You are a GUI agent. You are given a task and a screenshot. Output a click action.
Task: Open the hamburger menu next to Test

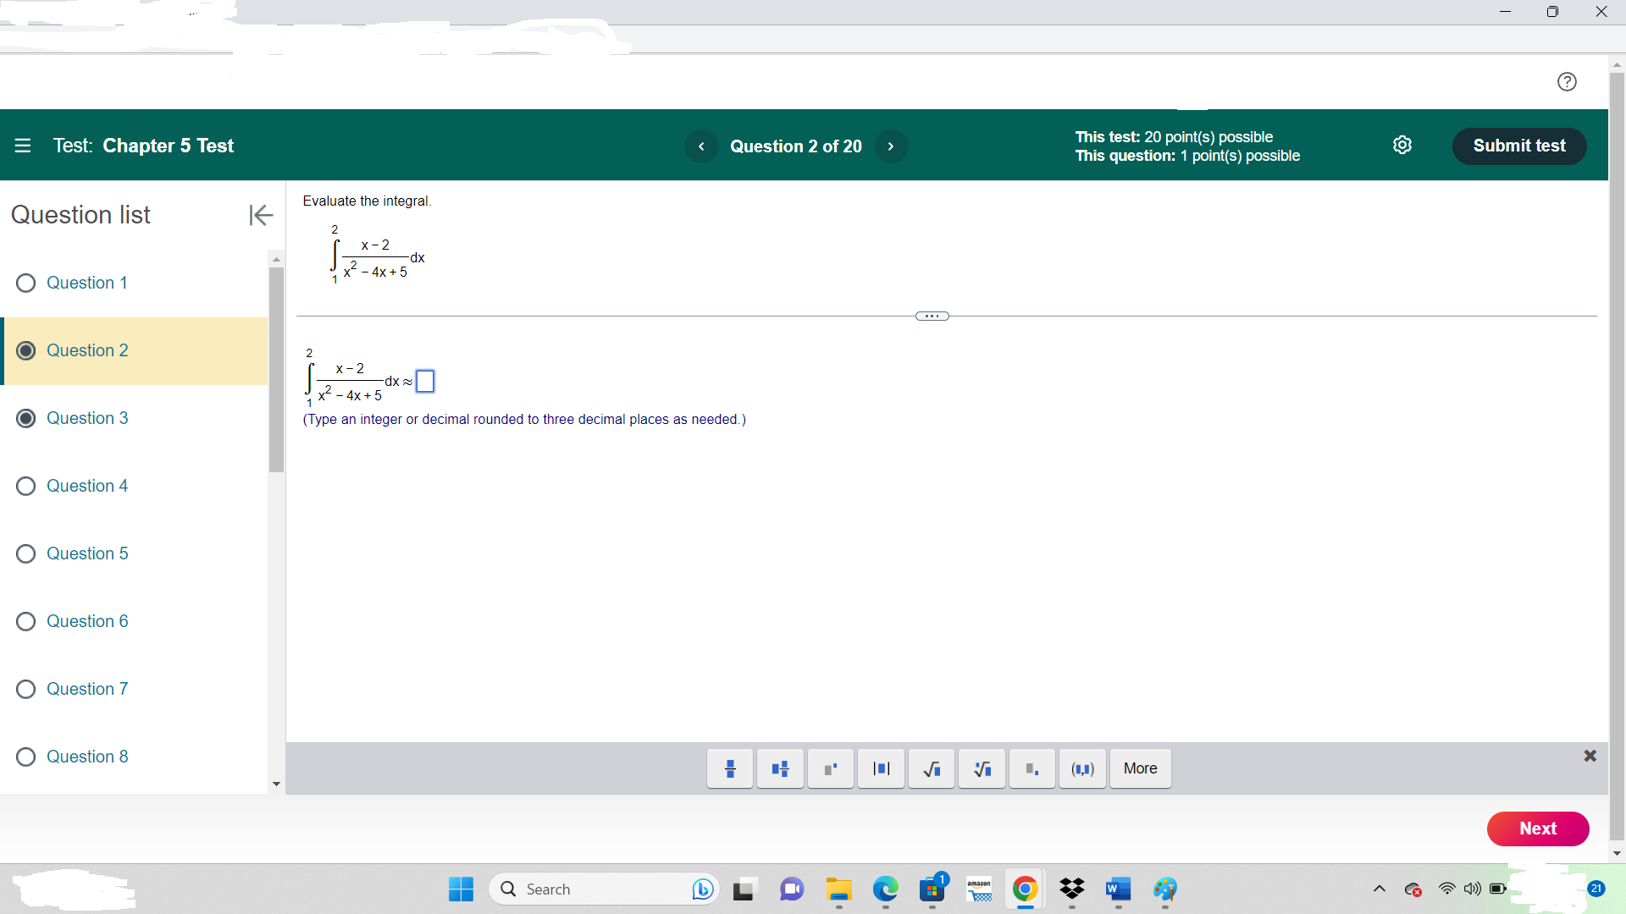(x=23, y=146)
